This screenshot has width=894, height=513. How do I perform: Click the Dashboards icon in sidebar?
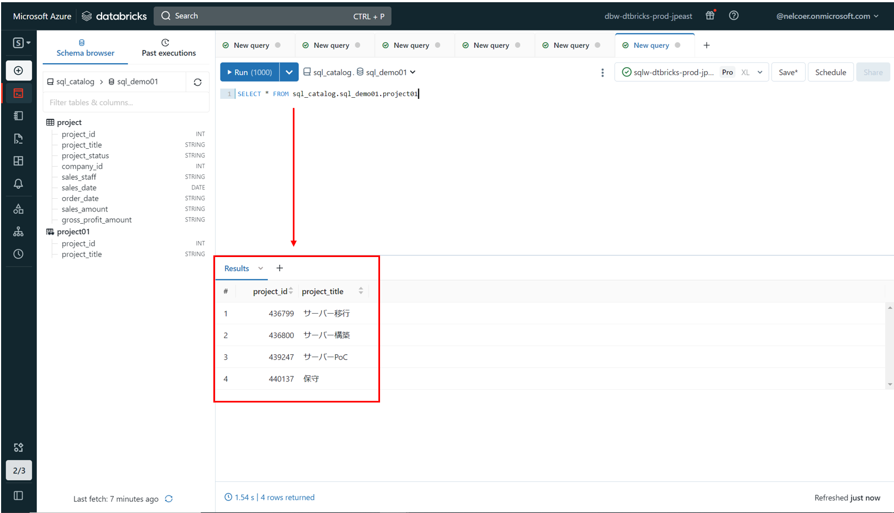click(x=18, y=161)
